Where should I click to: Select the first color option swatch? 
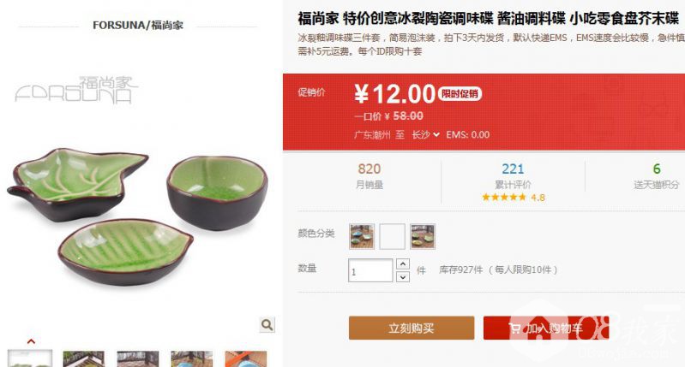362,236
